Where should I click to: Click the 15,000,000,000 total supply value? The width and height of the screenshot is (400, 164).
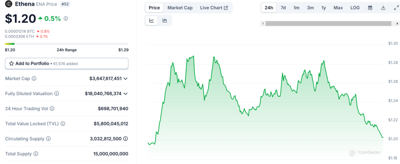[x=111, y=154]
